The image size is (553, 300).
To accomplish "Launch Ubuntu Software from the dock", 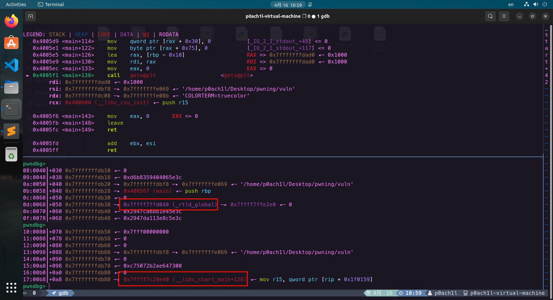I will pyautogui.click(x=11, y=43).
